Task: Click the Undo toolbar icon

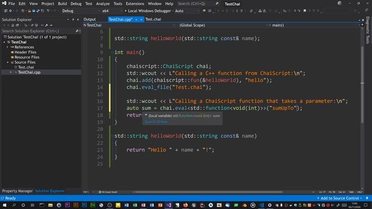Action: point(48,11)
